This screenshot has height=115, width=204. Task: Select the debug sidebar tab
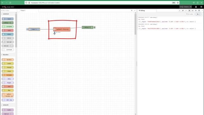click(147, 11)
